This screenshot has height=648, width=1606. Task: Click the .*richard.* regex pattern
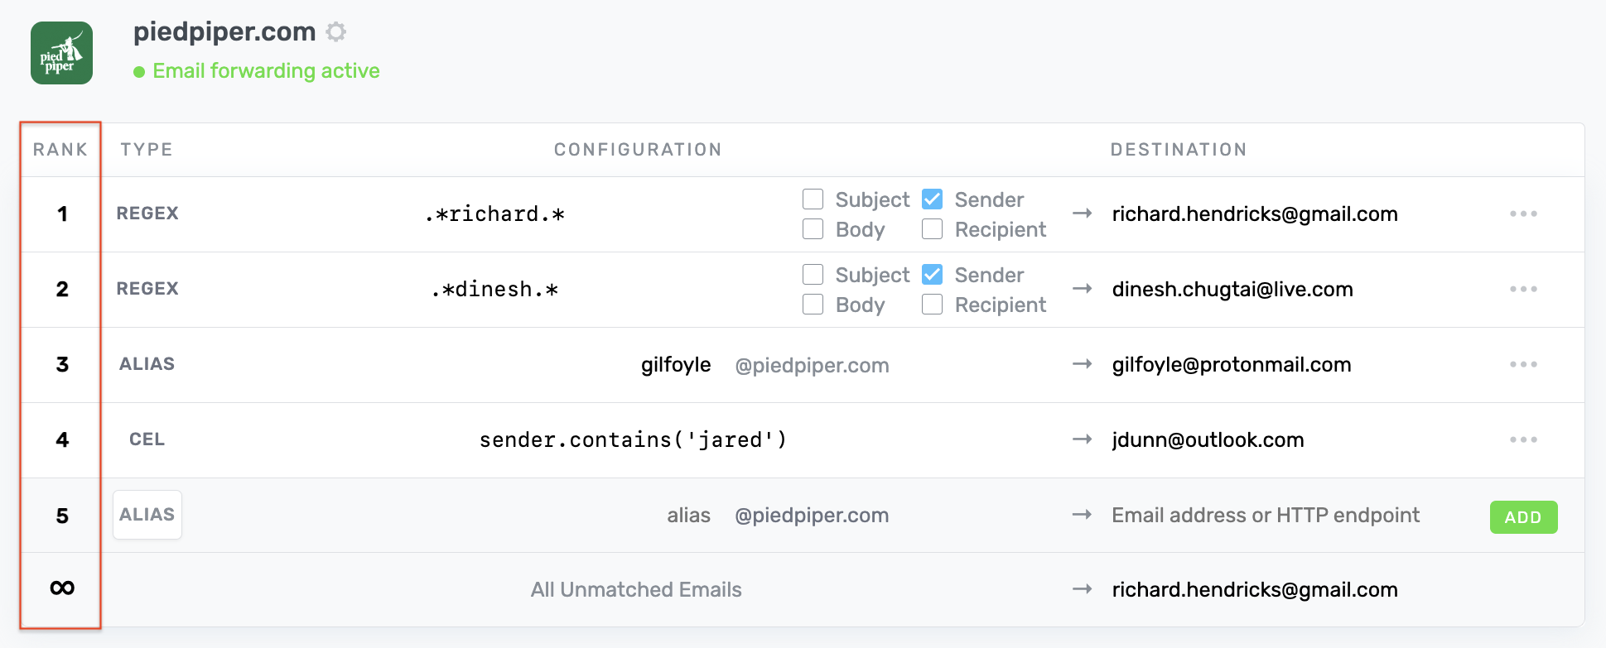point(494,214)
